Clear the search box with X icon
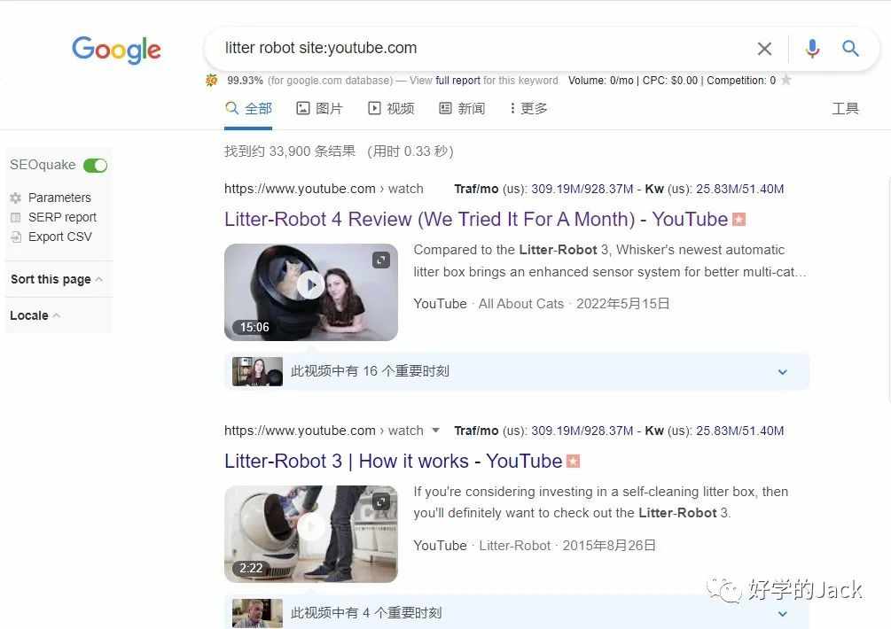Screen dimensions: 891x629 coord(764,49)
